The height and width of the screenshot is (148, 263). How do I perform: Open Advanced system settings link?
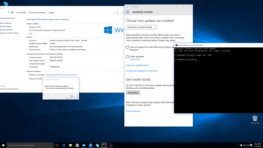[x=9, y=33]
